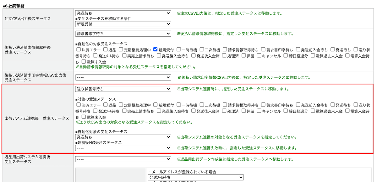Image resolution: width=377 pixels, height=182 pixels.
Task: Enable 発送ﾒｰﾙ待ち in the 後払い決済請求情報取得後 row
Action: tap(96, 56)
